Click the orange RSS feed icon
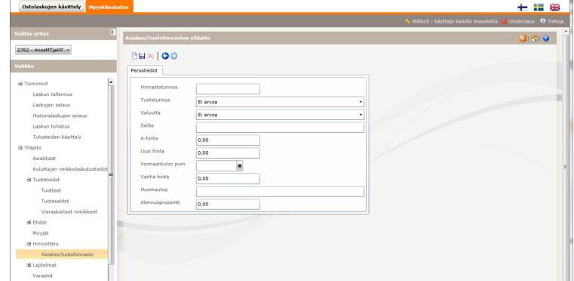 (523, 39)
